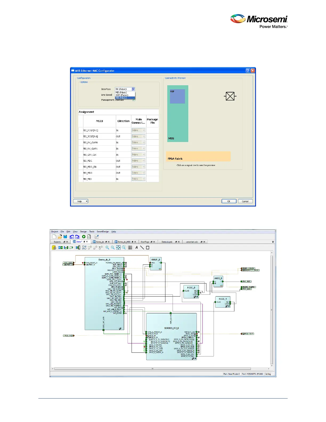Toggle the Management Interface checkbox
Viewport: 326px width, 422px height.
[134, 100]
